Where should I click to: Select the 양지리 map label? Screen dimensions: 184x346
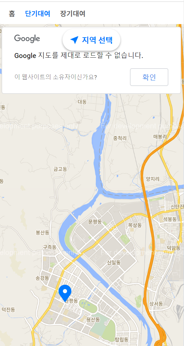(x=152, y=179)
